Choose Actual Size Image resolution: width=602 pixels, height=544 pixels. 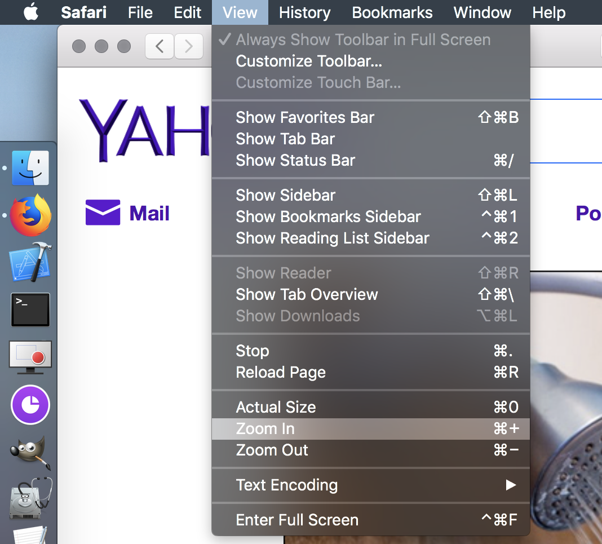pos(370,407)
